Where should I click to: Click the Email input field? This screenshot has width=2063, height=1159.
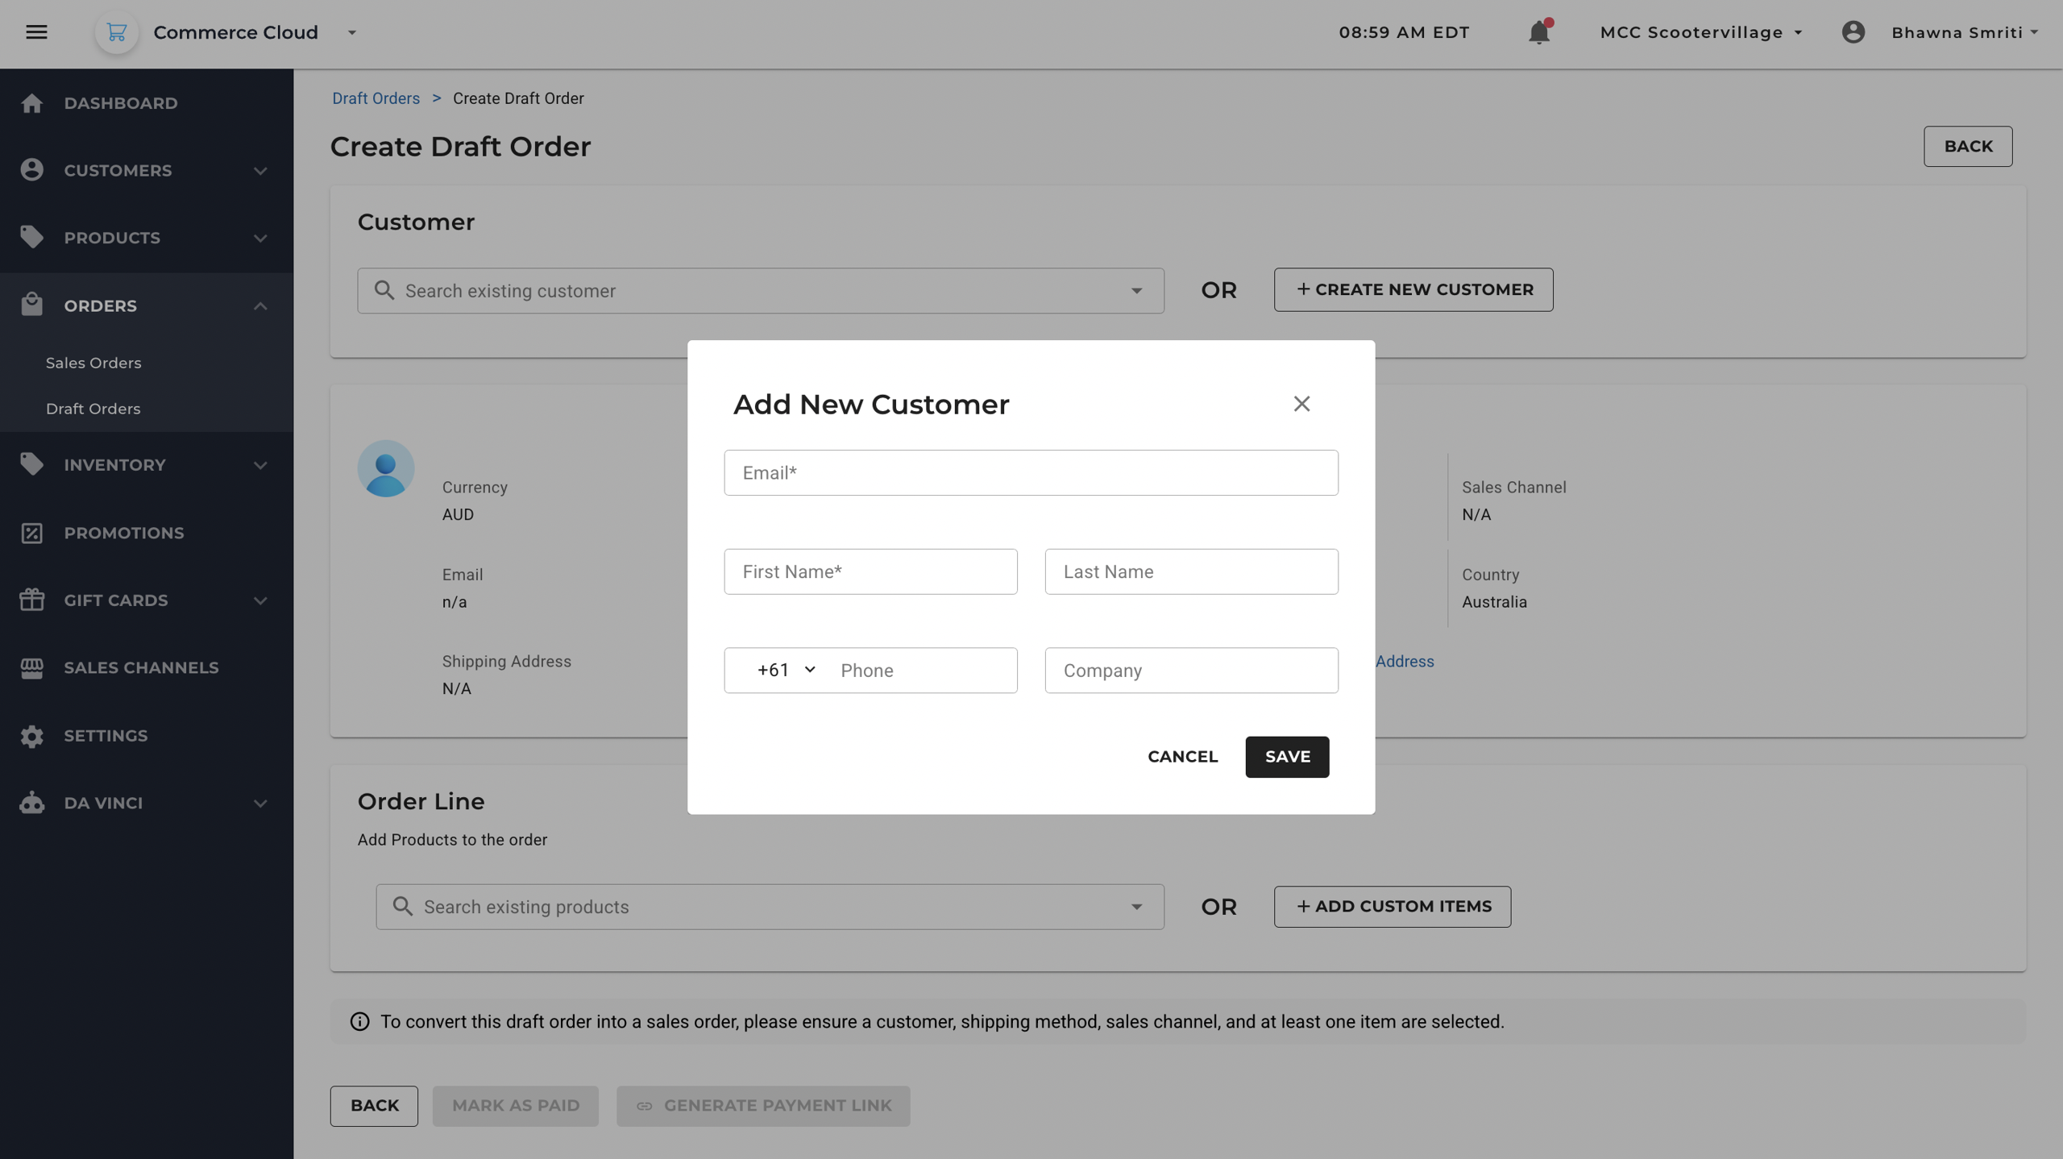coord(1031,473)
